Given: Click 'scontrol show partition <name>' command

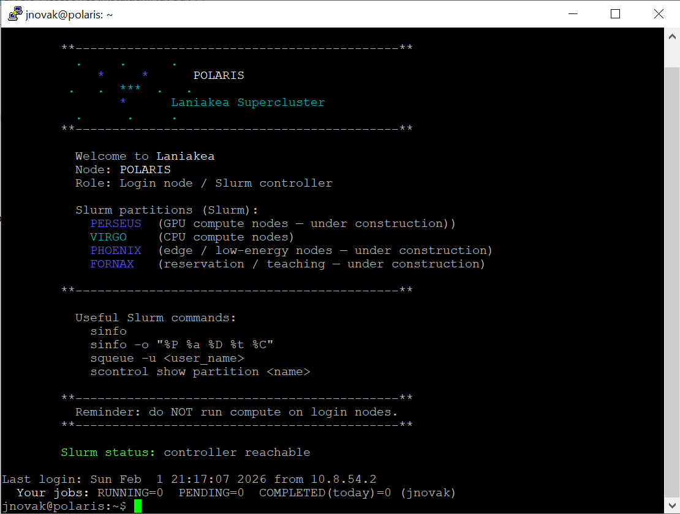Looking at the screenshot, I should tap(200, 371).
